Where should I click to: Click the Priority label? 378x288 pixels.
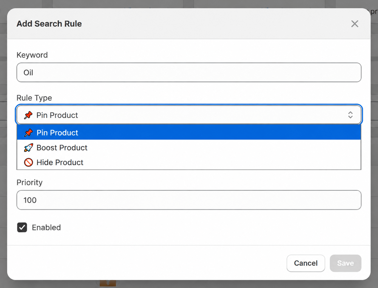point(30,182)
